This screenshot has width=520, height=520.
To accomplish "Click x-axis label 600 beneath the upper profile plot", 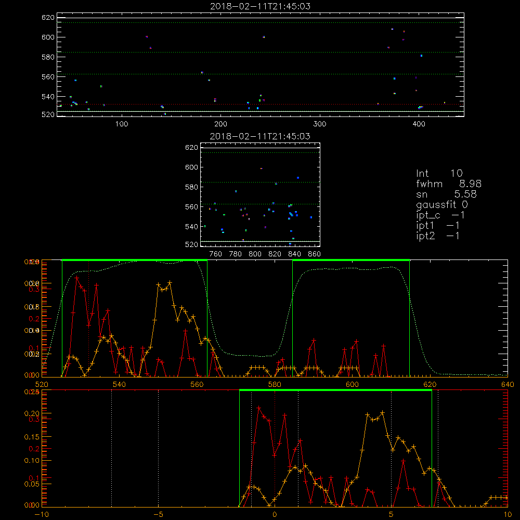I will (352, 385).
